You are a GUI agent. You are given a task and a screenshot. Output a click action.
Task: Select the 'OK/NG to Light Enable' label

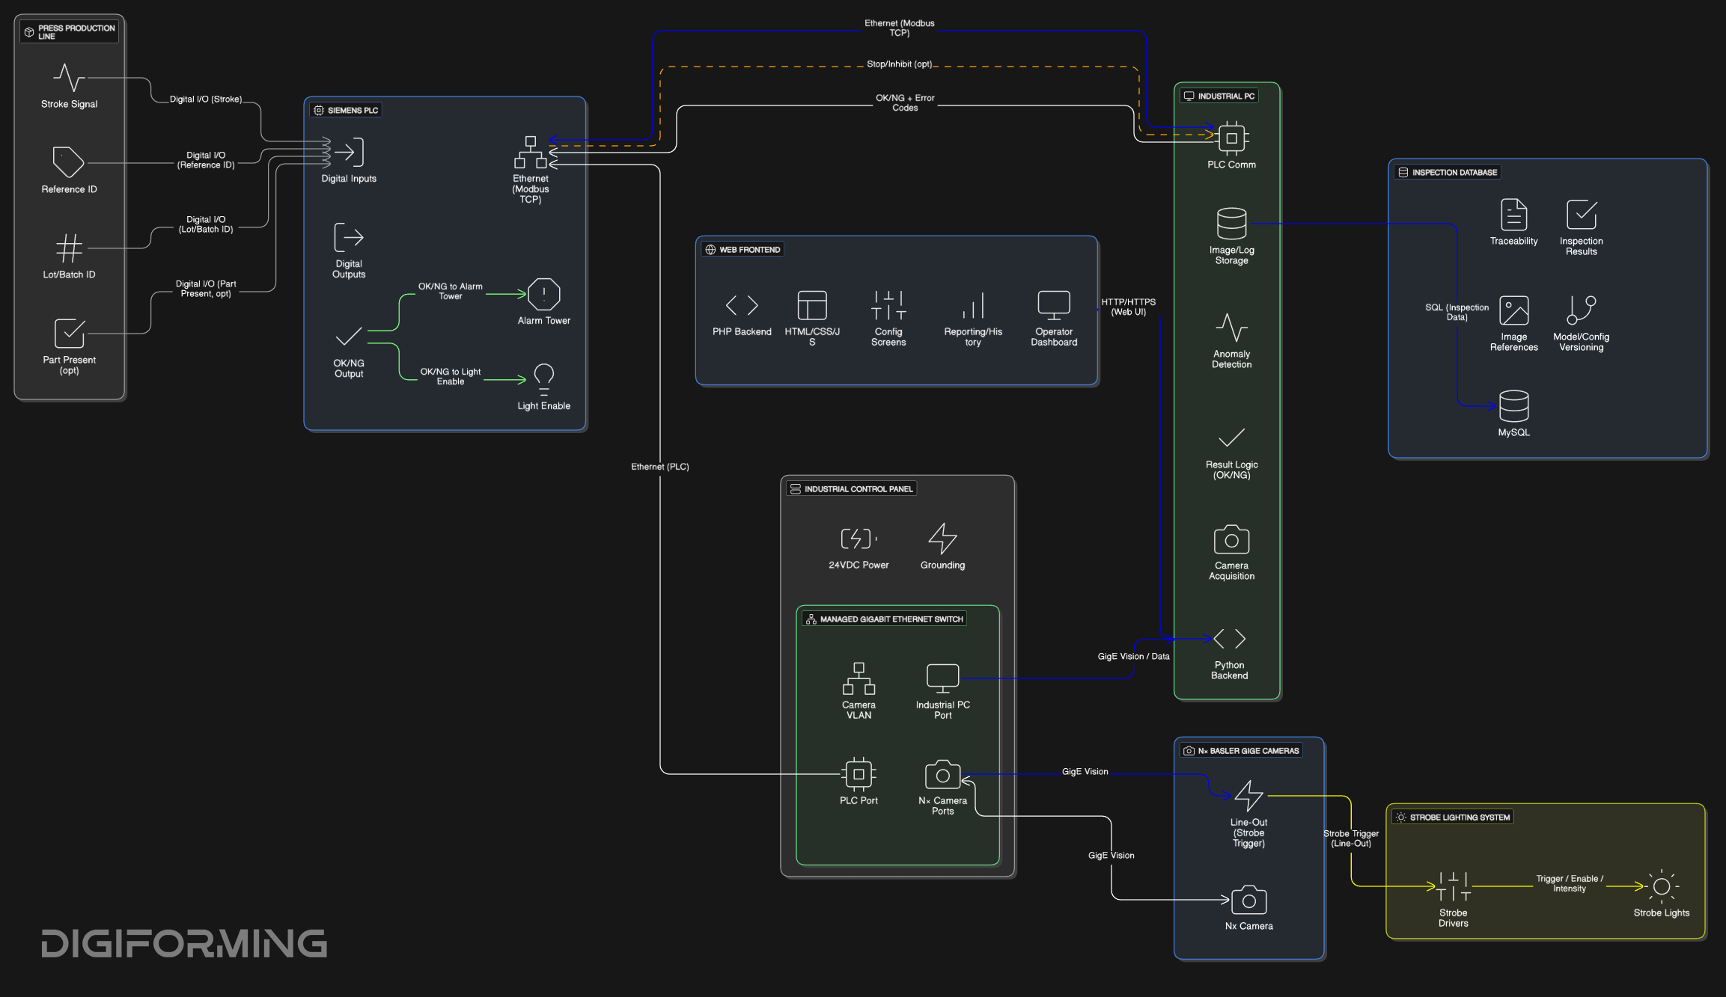click(451, 376)
